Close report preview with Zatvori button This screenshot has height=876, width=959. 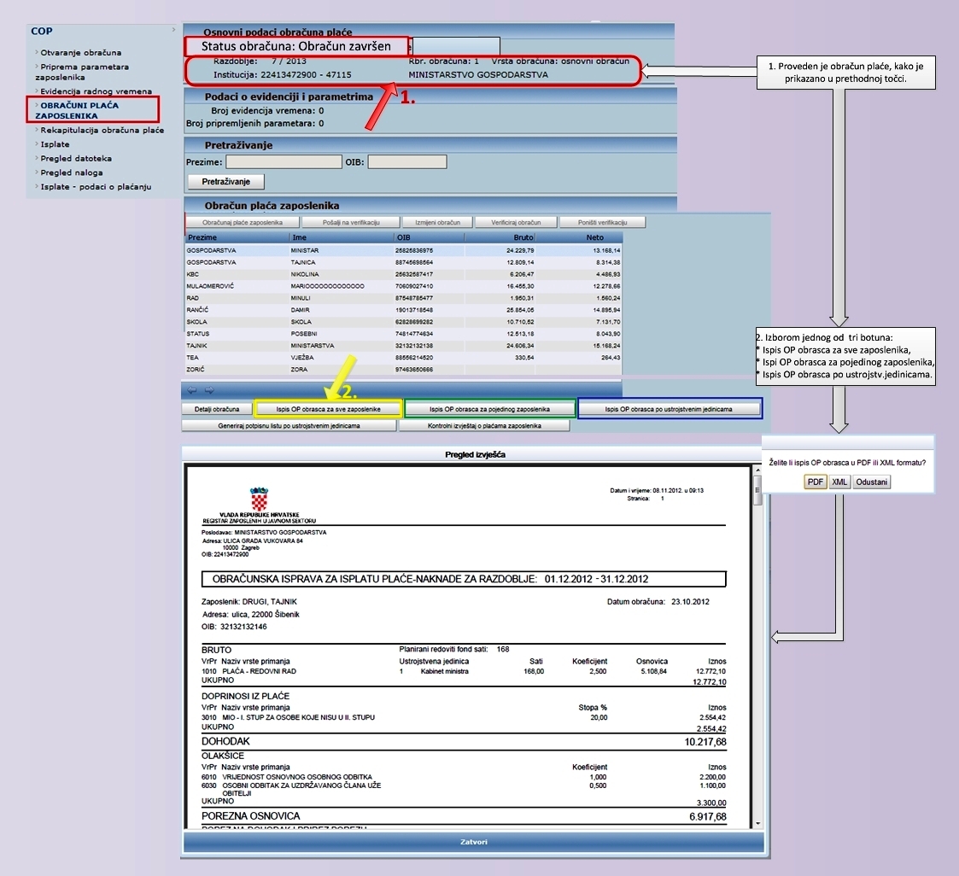click(x=474, y=842)
